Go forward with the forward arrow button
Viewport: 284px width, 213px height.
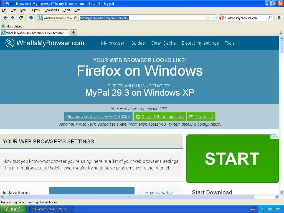coord(12,18)
